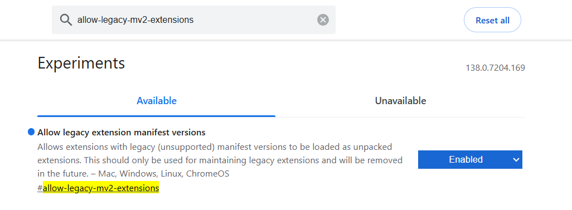Click the magnifying glass search icon
Image resolution: width=572 pixels, height=210 pixels.
click(x=66, y=19)
